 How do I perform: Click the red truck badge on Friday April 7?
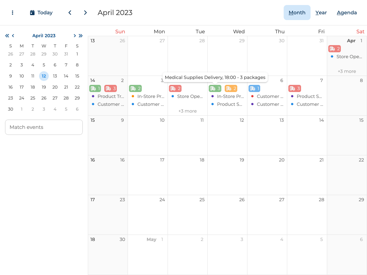pyautogui.click(x=294, y=88)
